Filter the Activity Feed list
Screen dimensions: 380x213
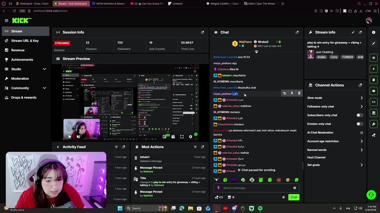coord(116,147)
